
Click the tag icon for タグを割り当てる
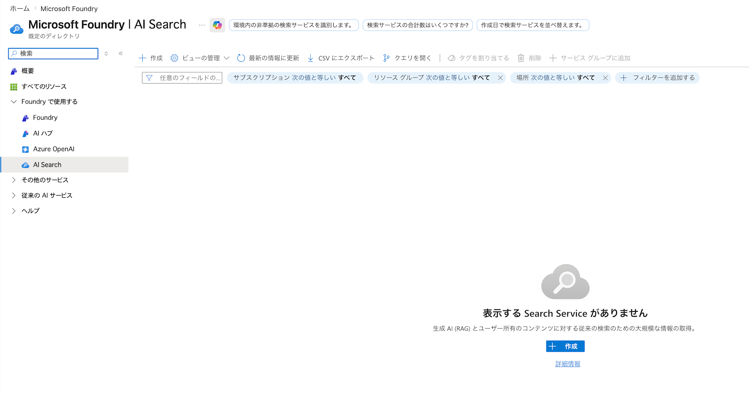point(452,58)
